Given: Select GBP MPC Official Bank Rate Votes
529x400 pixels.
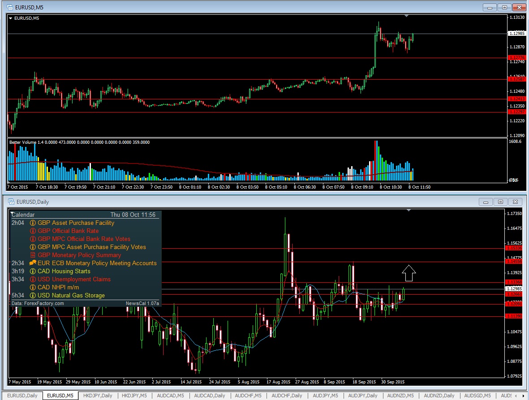Looking at the screenshot, I should [x=84, y=239].
